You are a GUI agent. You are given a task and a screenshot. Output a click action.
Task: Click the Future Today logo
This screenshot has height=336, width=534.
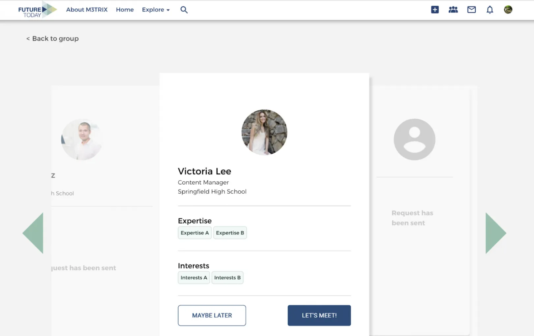tap(37, 10)
